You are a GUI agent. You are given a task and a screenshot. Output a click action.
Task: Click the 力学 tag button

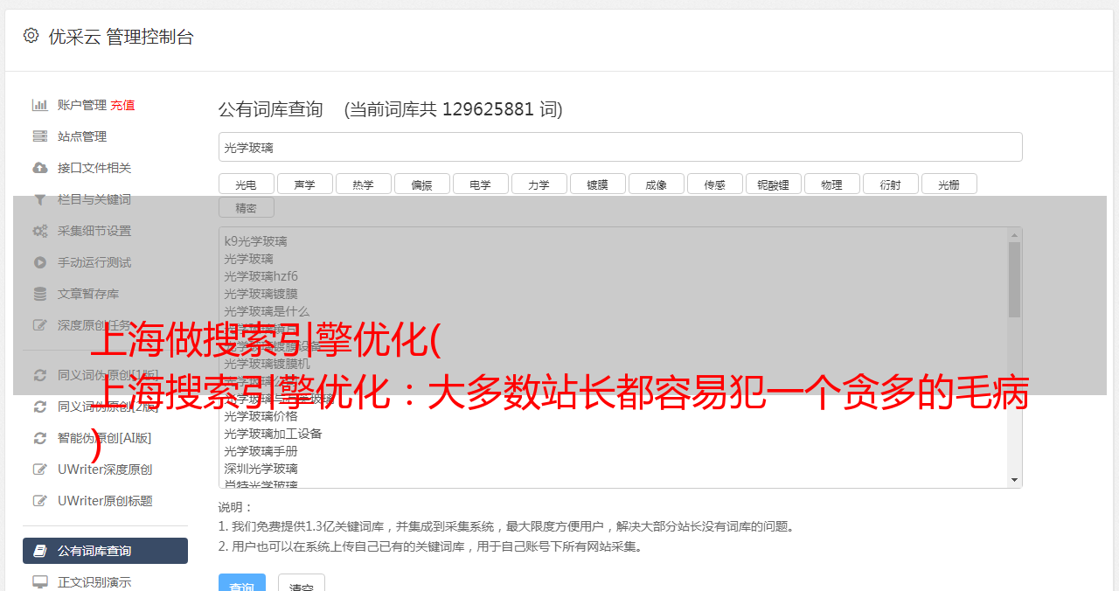[539, 184]
